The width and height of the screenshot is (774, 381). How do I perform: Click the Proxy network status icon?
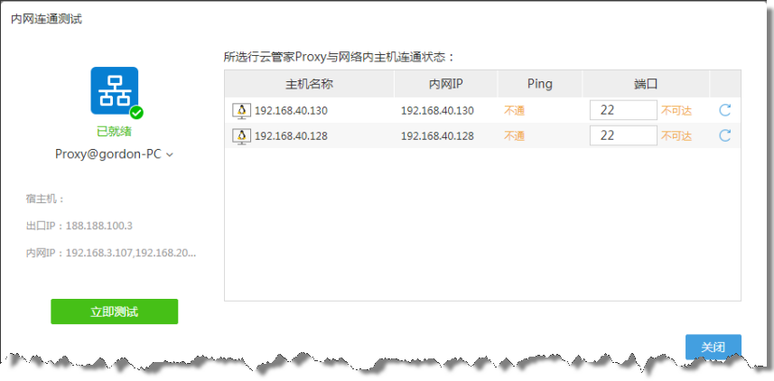(114, 90)
